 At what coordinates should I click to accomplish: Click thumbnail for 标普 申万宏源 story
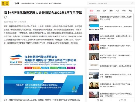(94, 76)
